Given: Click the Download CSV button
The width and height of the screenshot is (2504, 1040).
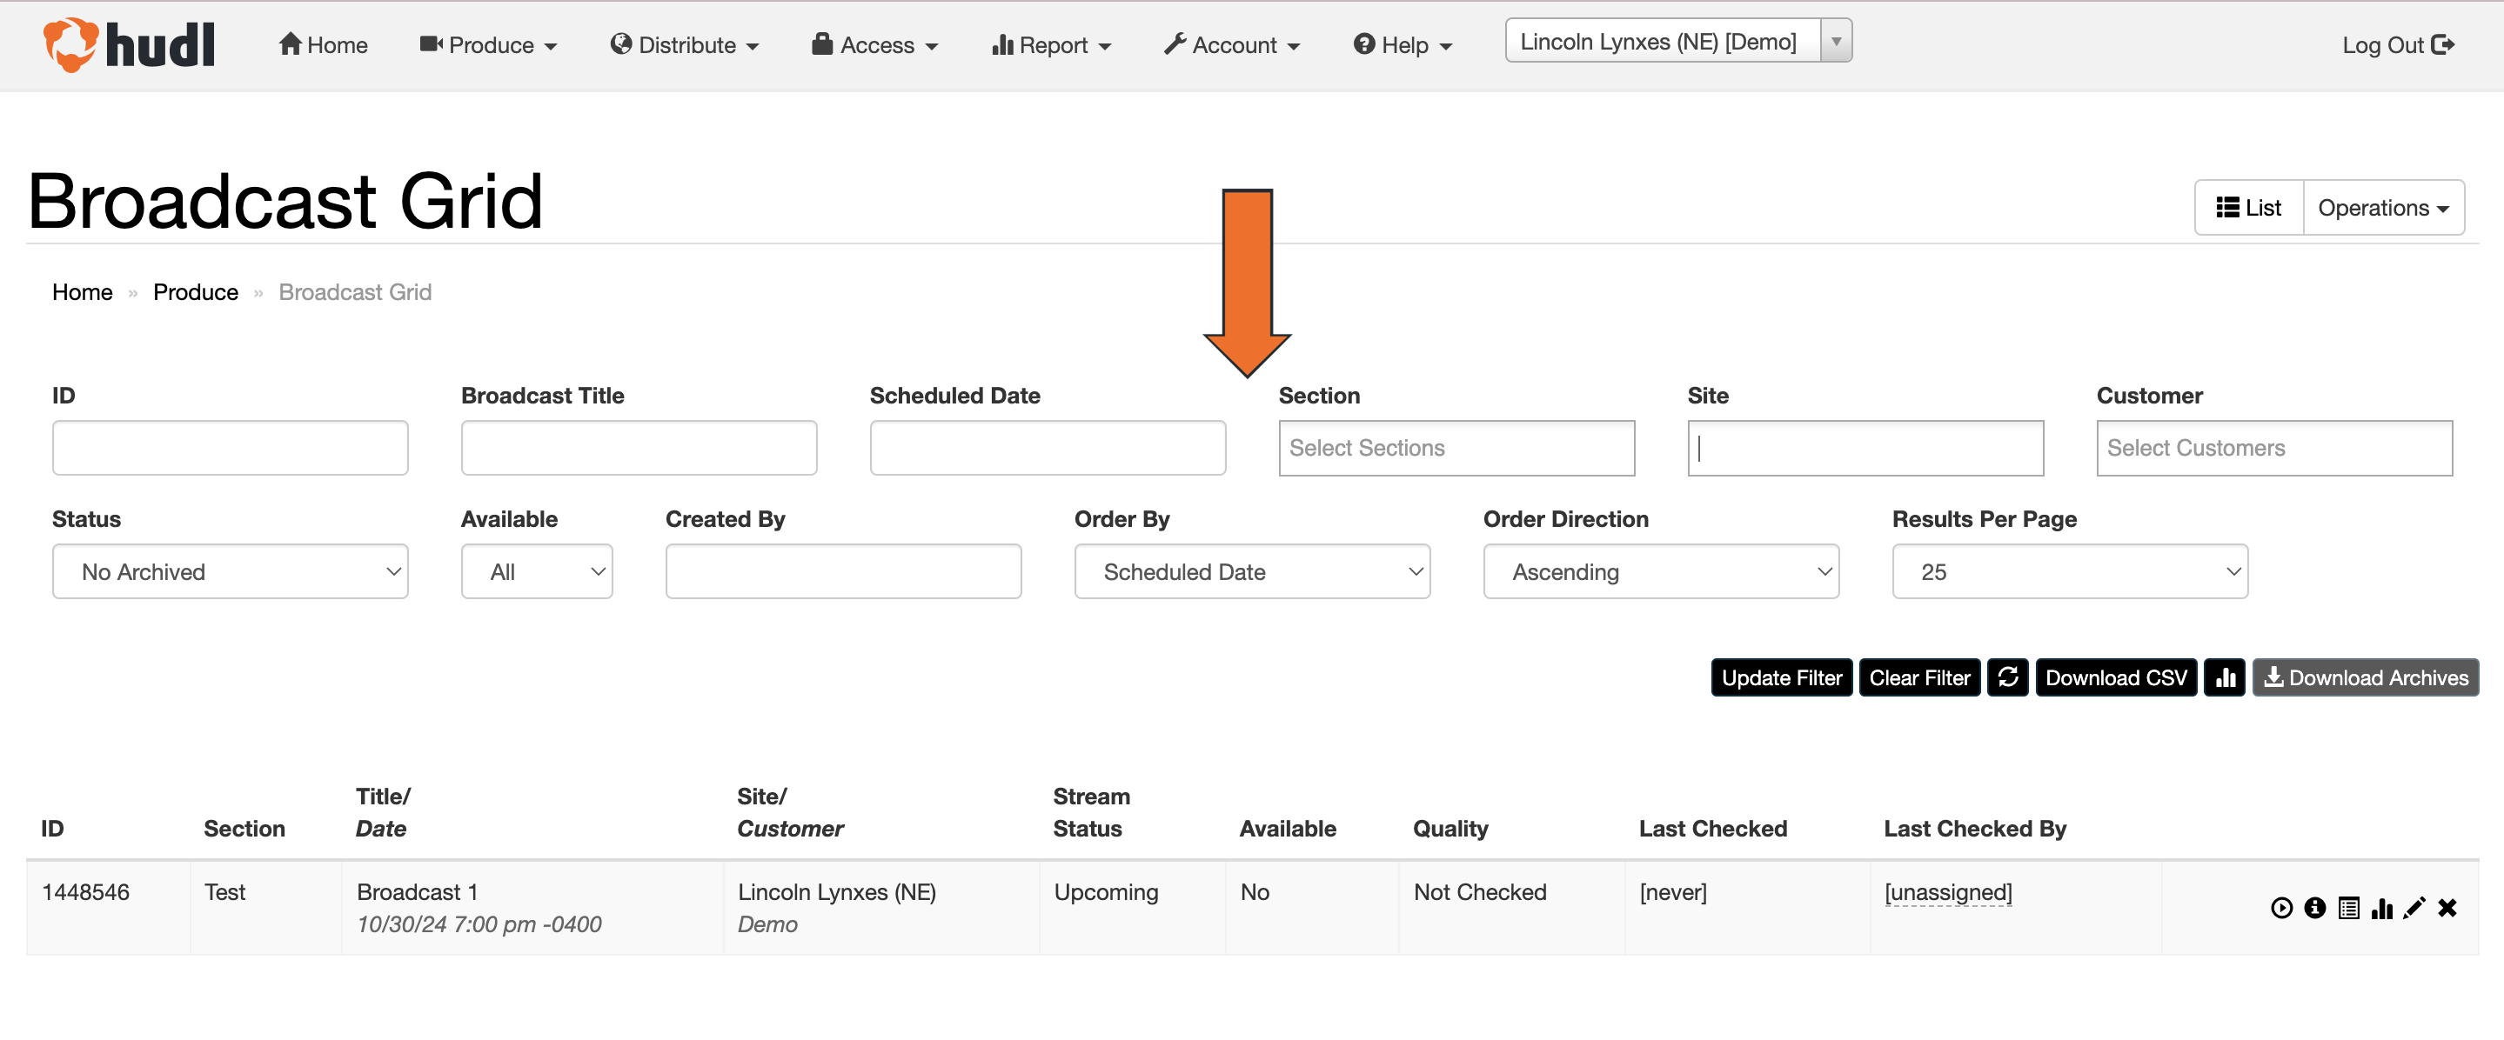Looking at the screenshot, I should (x=2116, y=677).
